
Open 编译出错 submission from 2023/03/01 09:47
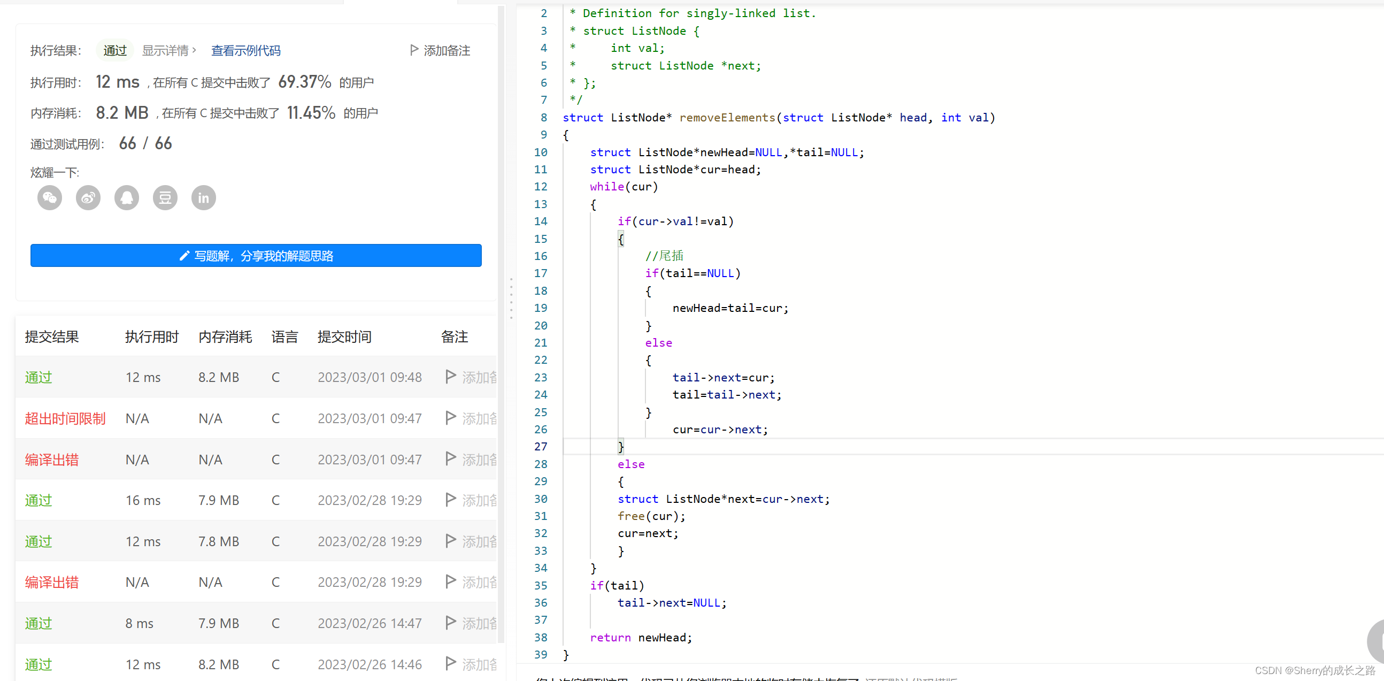51,460
